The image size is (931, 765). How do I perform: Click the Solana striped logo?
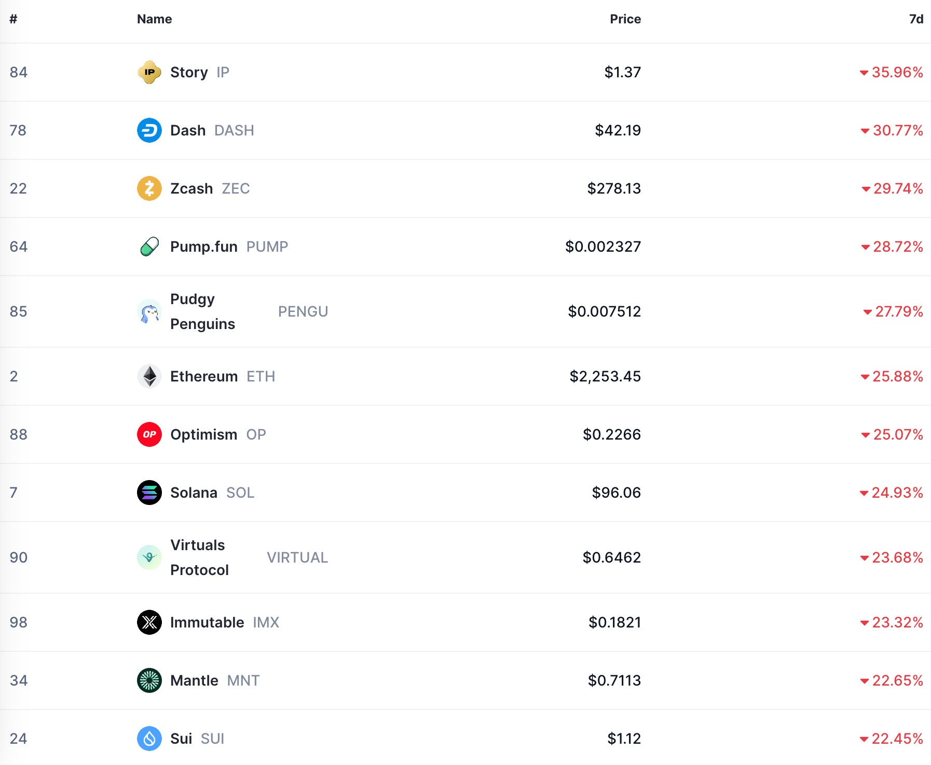pyautogui.click(x=149, y=493)
